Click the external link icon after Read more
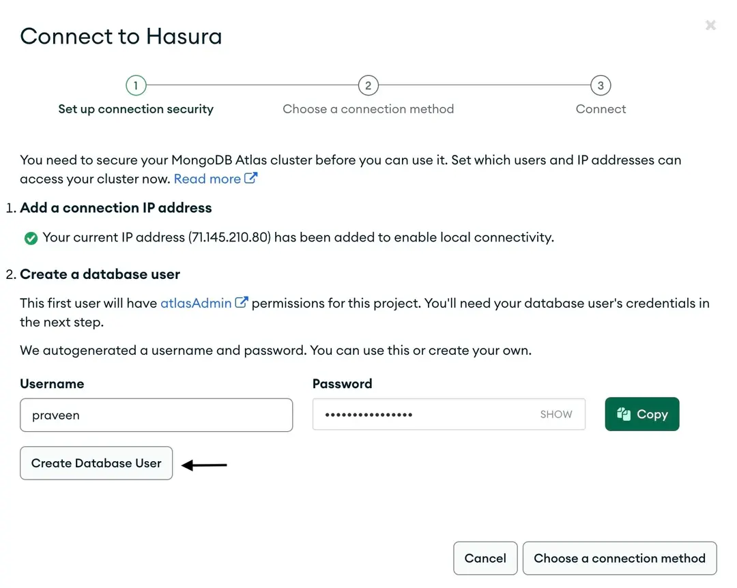 point(251,179)
